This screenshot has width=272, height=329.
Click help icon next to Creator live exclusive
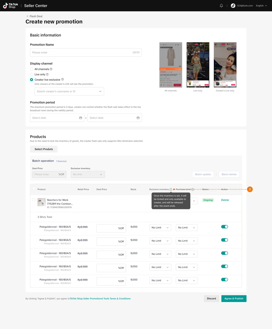pyautogui.click(x=63, y=79)
